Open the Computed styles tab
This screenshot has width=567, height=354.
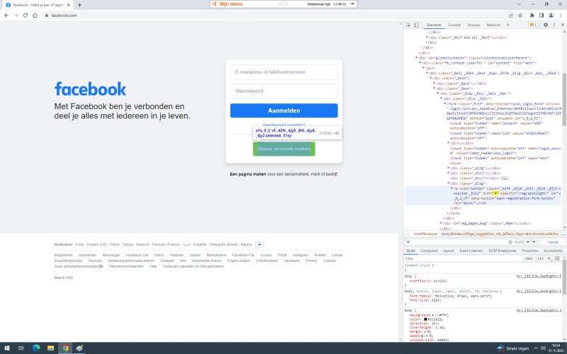429,251
